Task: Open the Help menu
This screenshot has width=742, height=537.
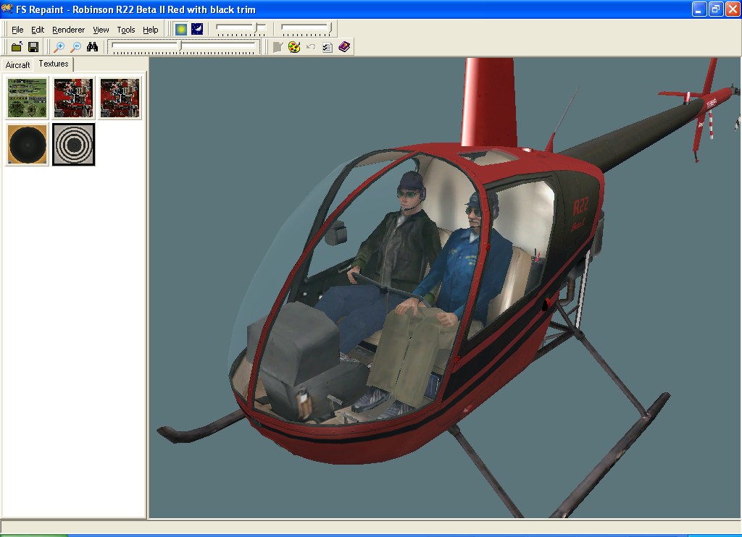Action: [x=151, y=30]
